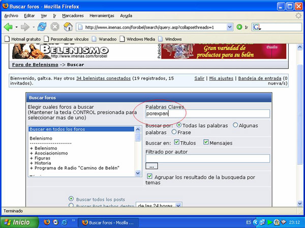Click the green Go button beside URL
Screen dimensions: 305x228
(239, 27)
